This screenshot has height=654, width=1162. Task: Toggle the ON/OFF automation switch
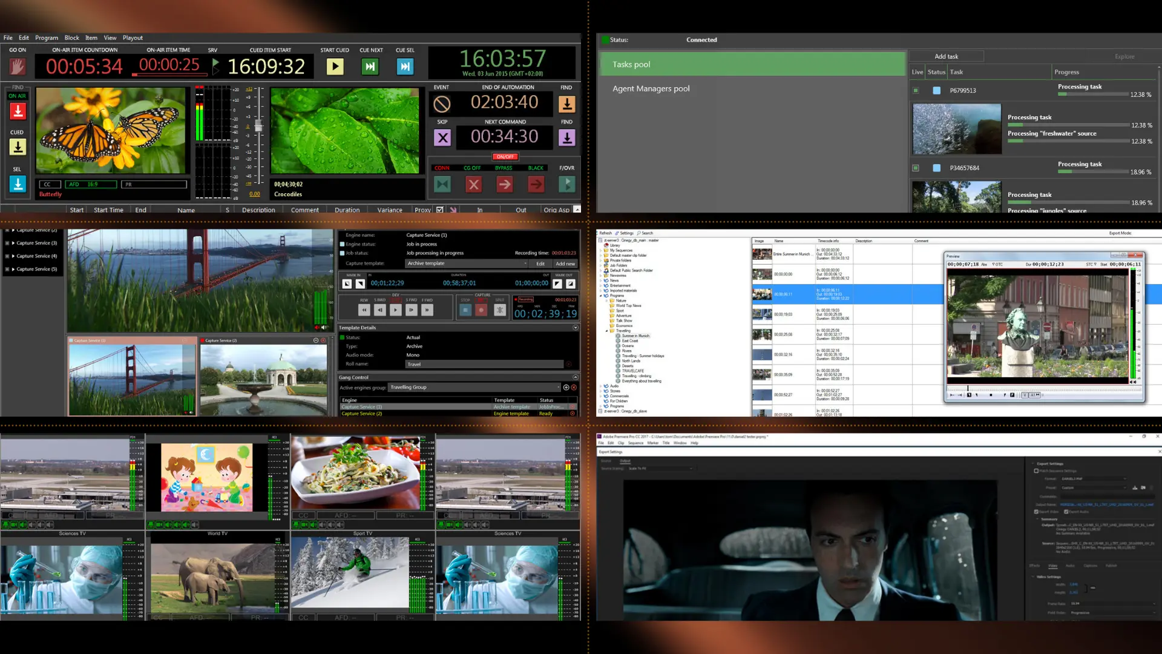505,156
